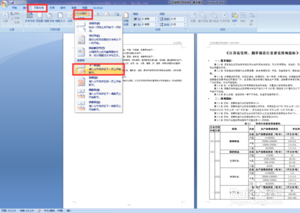
Task: Edit spacing before value field
Action: [x=177, y=19]
